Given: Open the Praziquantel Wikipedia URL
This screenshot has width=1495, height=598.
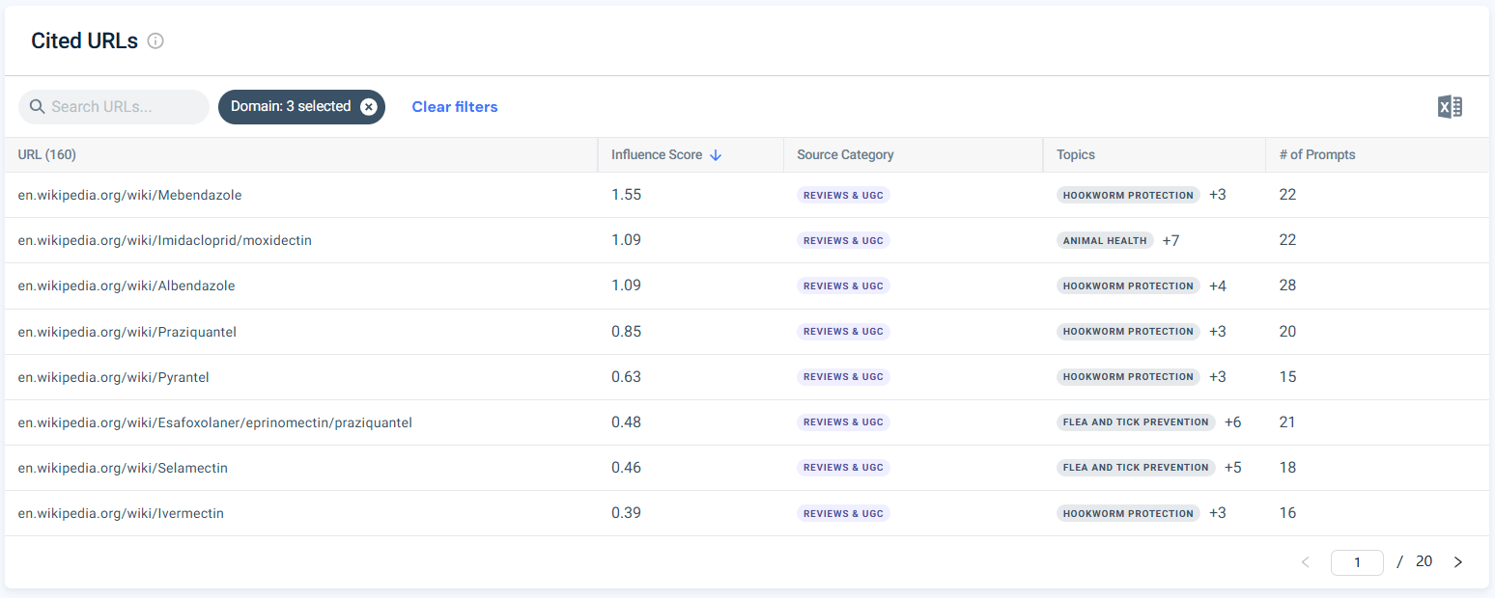Looking at the screenshot, I should pyautogui.click(x=127, y=332).
